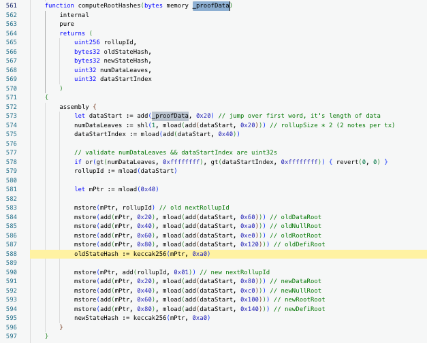Image resolution: width=427 pixels, height=343 pixels.
Task: Click the comment 'oldDataRoot'
Action: coord(301,217)
